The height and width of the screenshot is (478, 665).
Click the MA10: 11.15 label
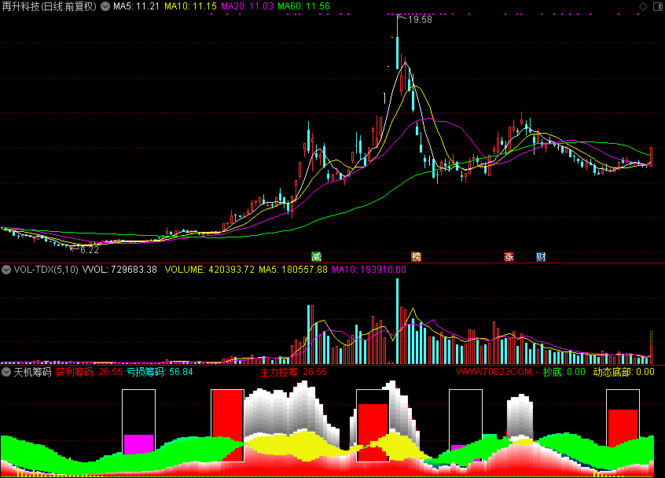(x=190, y=6)
